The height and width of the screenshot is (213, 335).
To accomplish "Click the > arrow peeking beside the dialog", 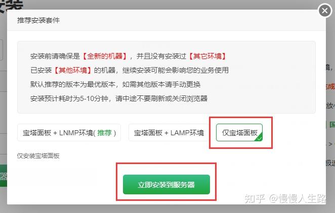I will 330,144.
